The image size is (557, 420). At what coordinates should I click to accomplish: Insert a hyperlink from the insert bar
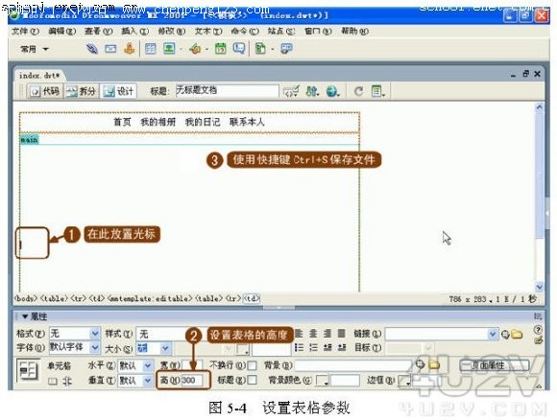click(92, 49)
